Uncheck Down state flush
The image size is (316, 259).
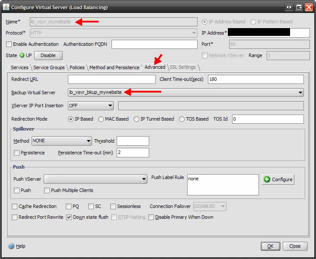point(69,217)
